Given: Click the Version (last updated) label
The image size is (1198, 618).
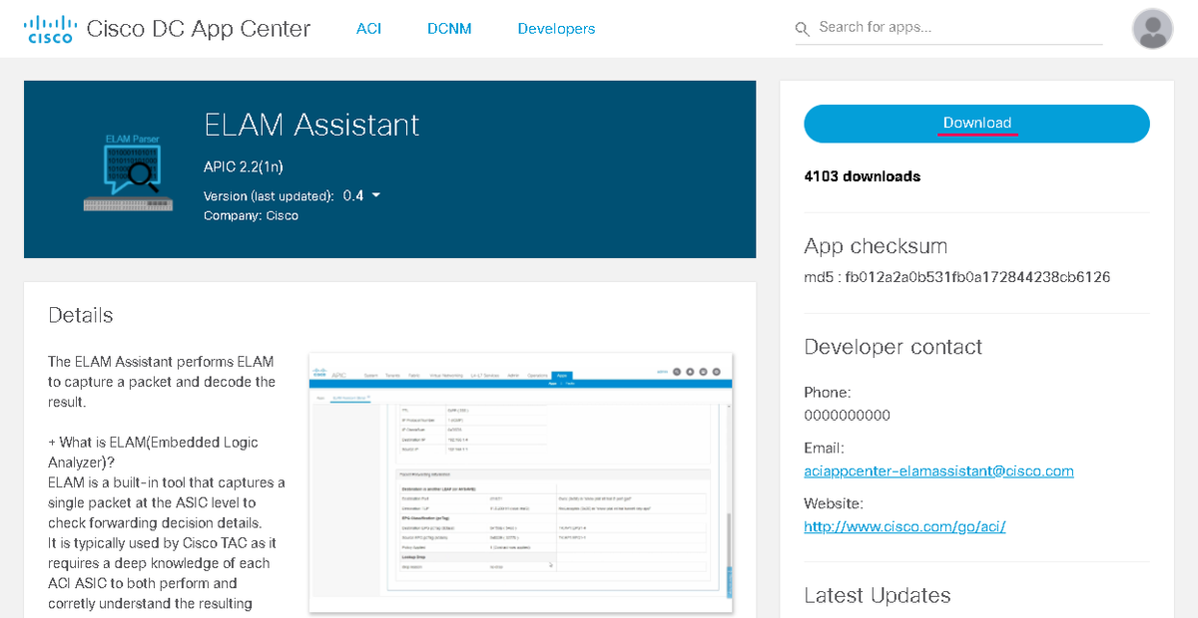Looking at the screenshot, I should click(x=269, y=196).
